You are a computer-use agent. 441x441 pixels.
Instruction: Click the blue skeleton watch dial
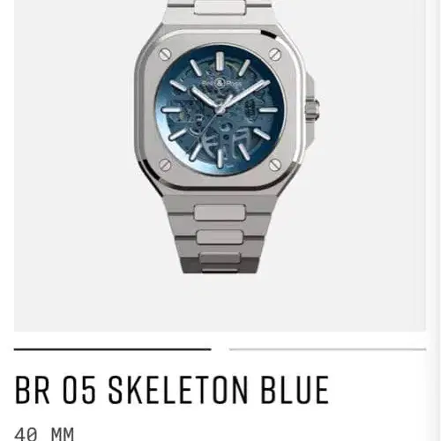(220, 109)
